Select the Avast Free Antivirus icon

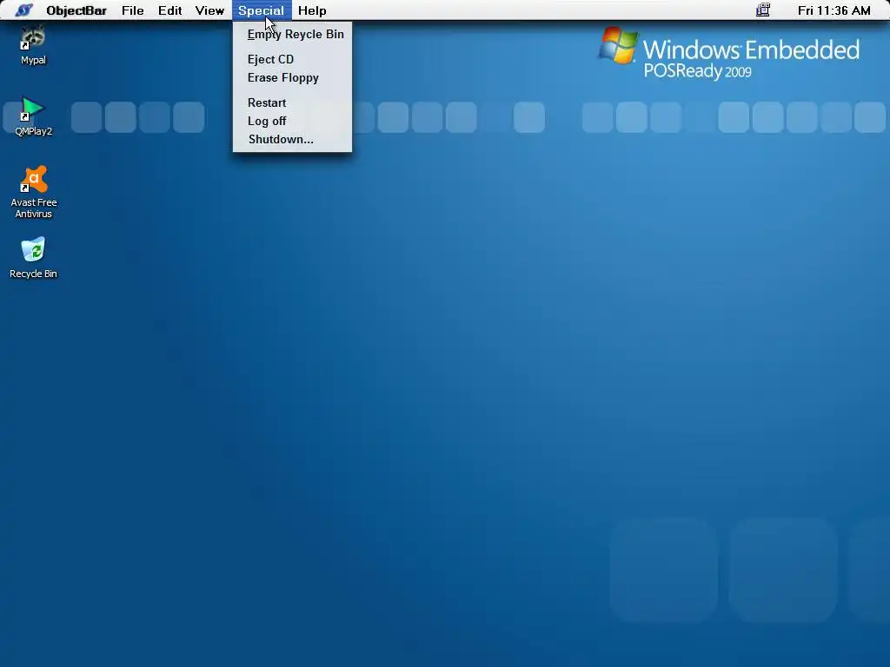(x=34, y=179)
